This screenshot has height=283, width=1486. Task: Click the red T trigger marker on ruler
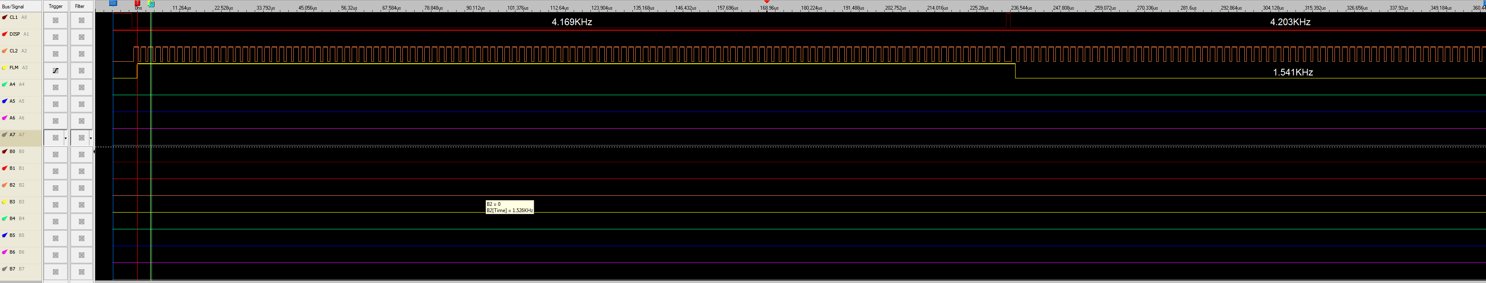pos(137,3)
